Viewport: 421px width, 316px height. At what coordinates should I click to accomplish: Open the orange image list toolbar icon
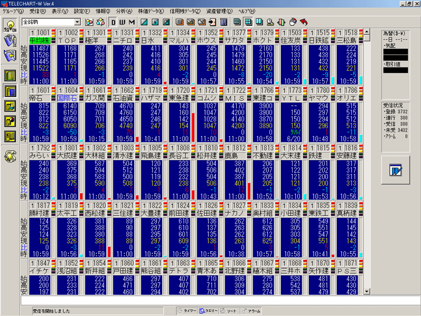click(x=191, y=22)
